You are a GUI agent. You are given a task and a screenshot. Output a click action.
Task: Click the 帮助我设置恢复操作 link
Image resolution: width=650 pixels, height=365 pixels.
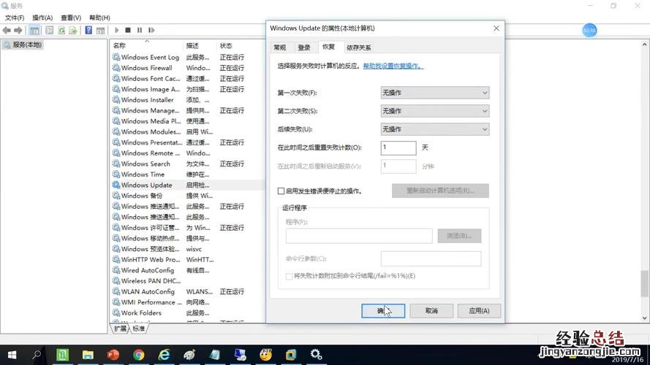393,66
